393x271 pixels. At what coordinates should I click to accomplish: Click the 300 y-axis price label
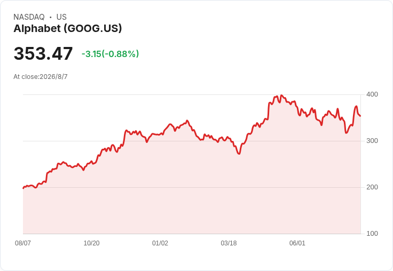tap(372, 141)
